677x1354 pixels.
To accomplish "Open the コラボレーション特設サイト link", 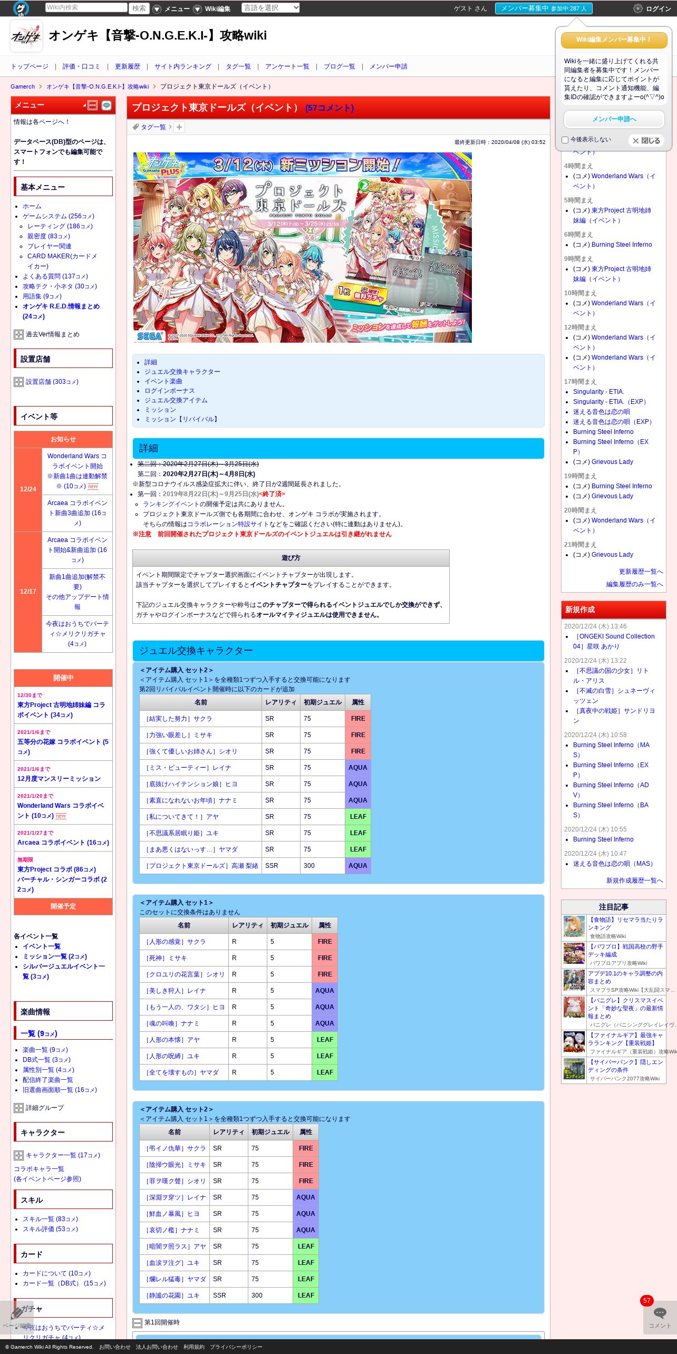I will pos(228,524).
